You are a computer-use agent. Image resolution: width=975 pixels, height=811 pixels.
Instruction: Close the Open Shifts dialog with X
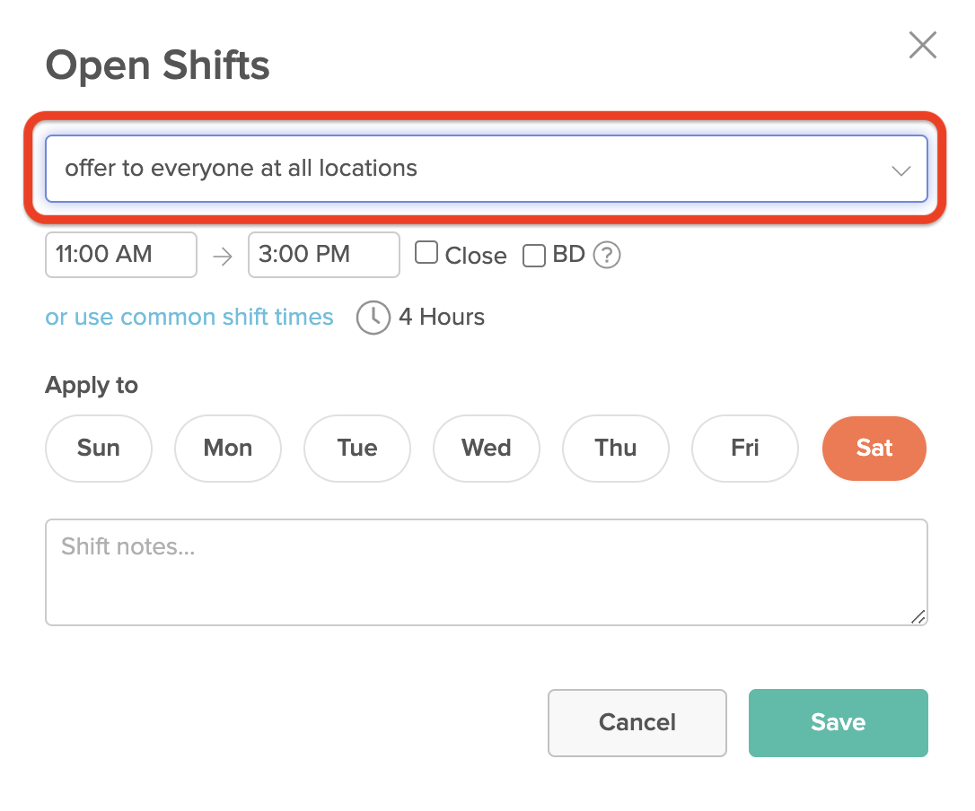point(923,46)
